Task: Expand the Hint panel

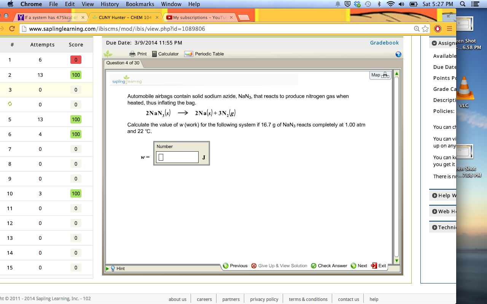Action: point(115,268)
